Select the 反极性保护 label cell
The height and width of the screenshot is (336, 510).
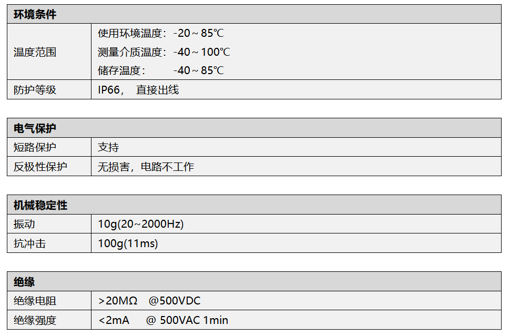[x=40, y=167]
